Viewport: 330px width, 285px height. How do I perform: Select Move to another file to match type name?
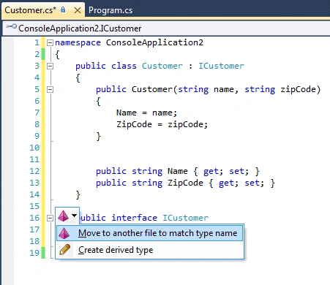(150, 233)
